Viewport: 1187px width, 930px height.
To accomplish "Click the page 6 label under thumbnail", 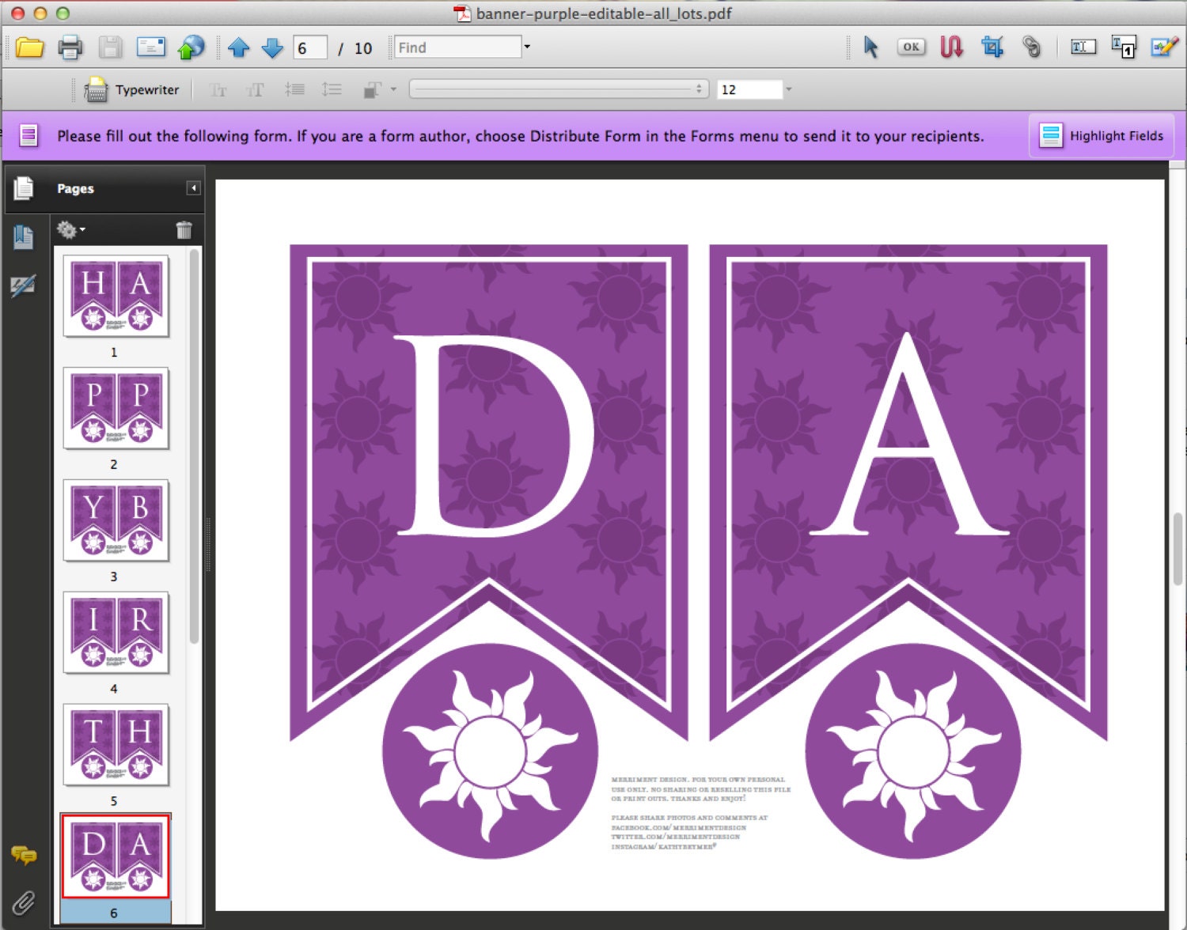I will [114, 913].
